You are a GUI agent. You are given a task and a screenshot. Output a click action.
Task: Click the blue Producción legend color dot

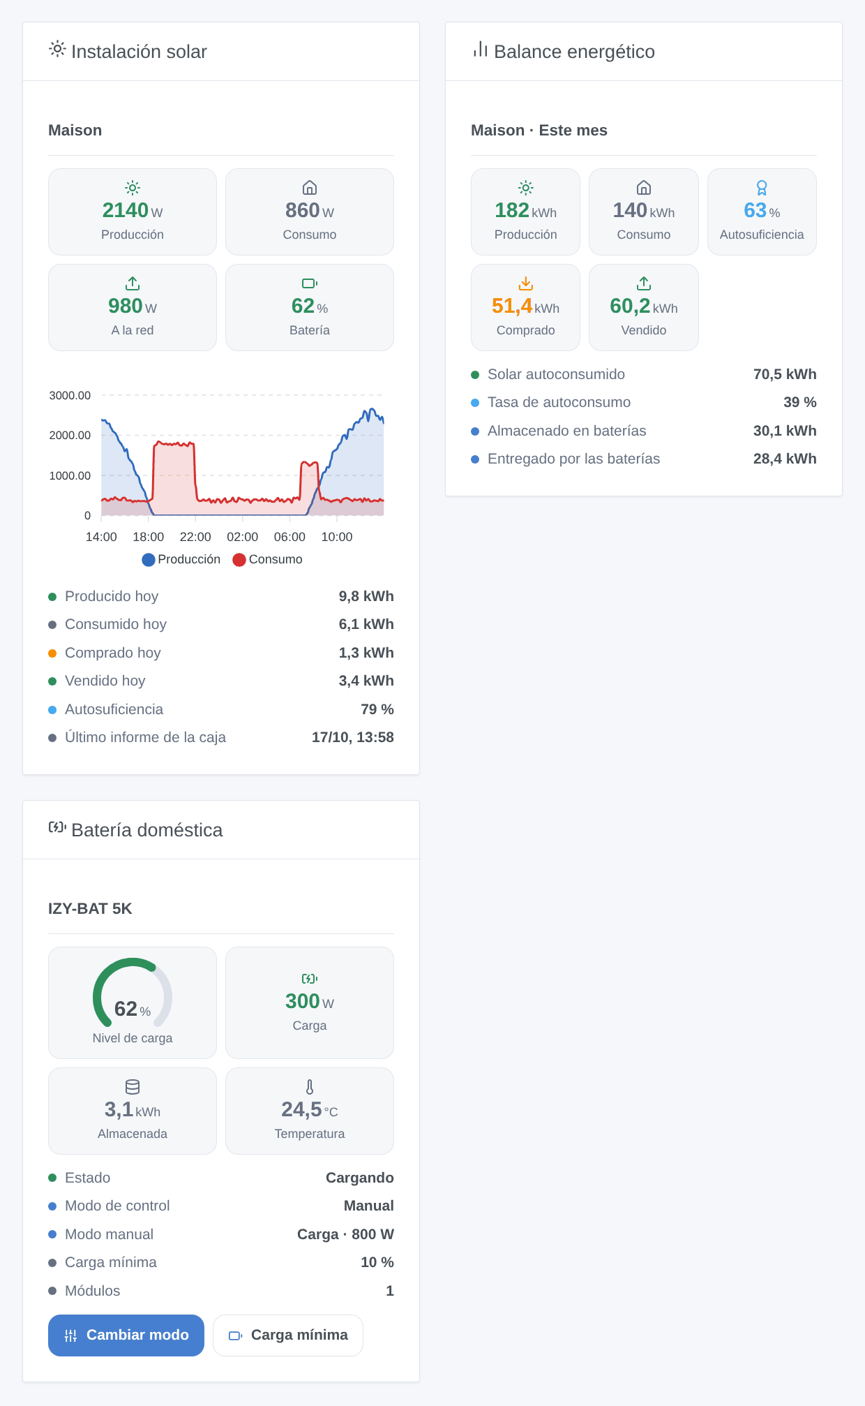149,560
